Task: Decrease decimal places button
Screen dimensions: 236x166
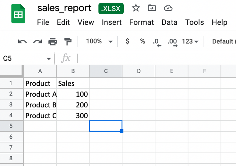Action: click(157, 42)
